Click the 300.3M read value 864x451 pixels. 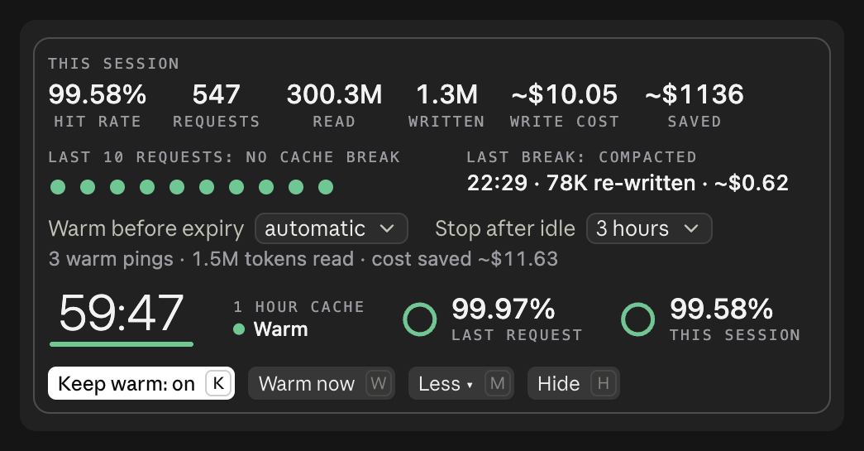pyautogui.click(x=334, y=94)
